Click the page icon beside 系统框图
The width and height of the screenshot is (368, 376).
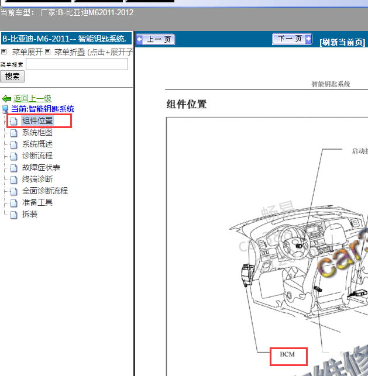click(14, 133)
